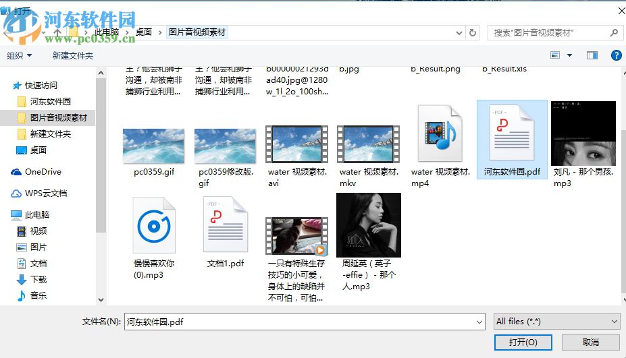Close the open file dialog
The image size is (626, 358).
pos(621,11)
